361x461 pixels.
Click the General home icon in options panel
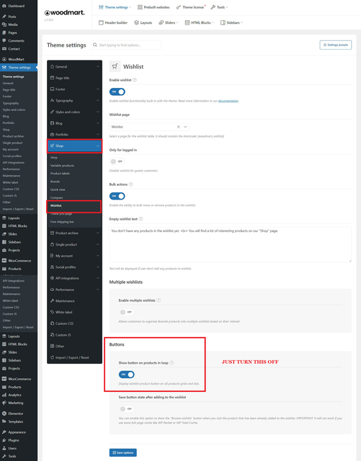pos(52,67)
